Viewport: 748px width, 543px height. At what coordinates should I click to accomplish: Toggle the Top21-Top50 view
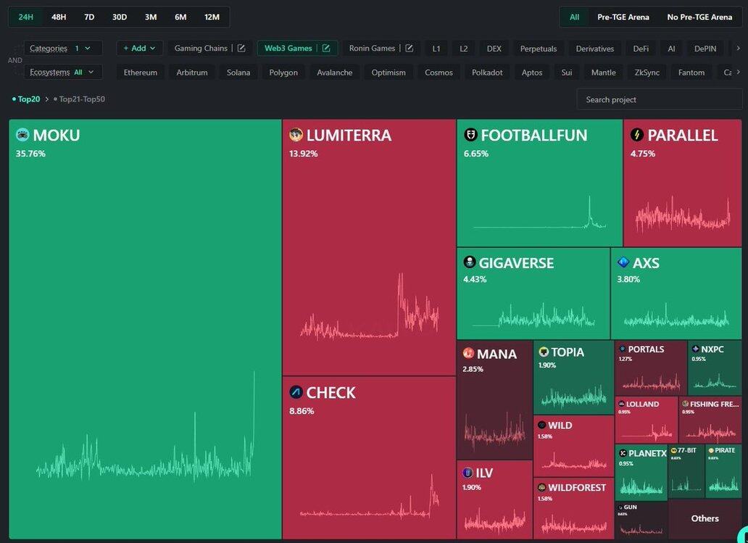tap(81, 99)
